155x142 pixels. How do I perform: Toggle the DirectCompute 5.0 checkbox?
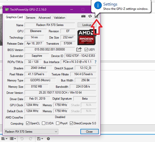click(x=71, y=123)
